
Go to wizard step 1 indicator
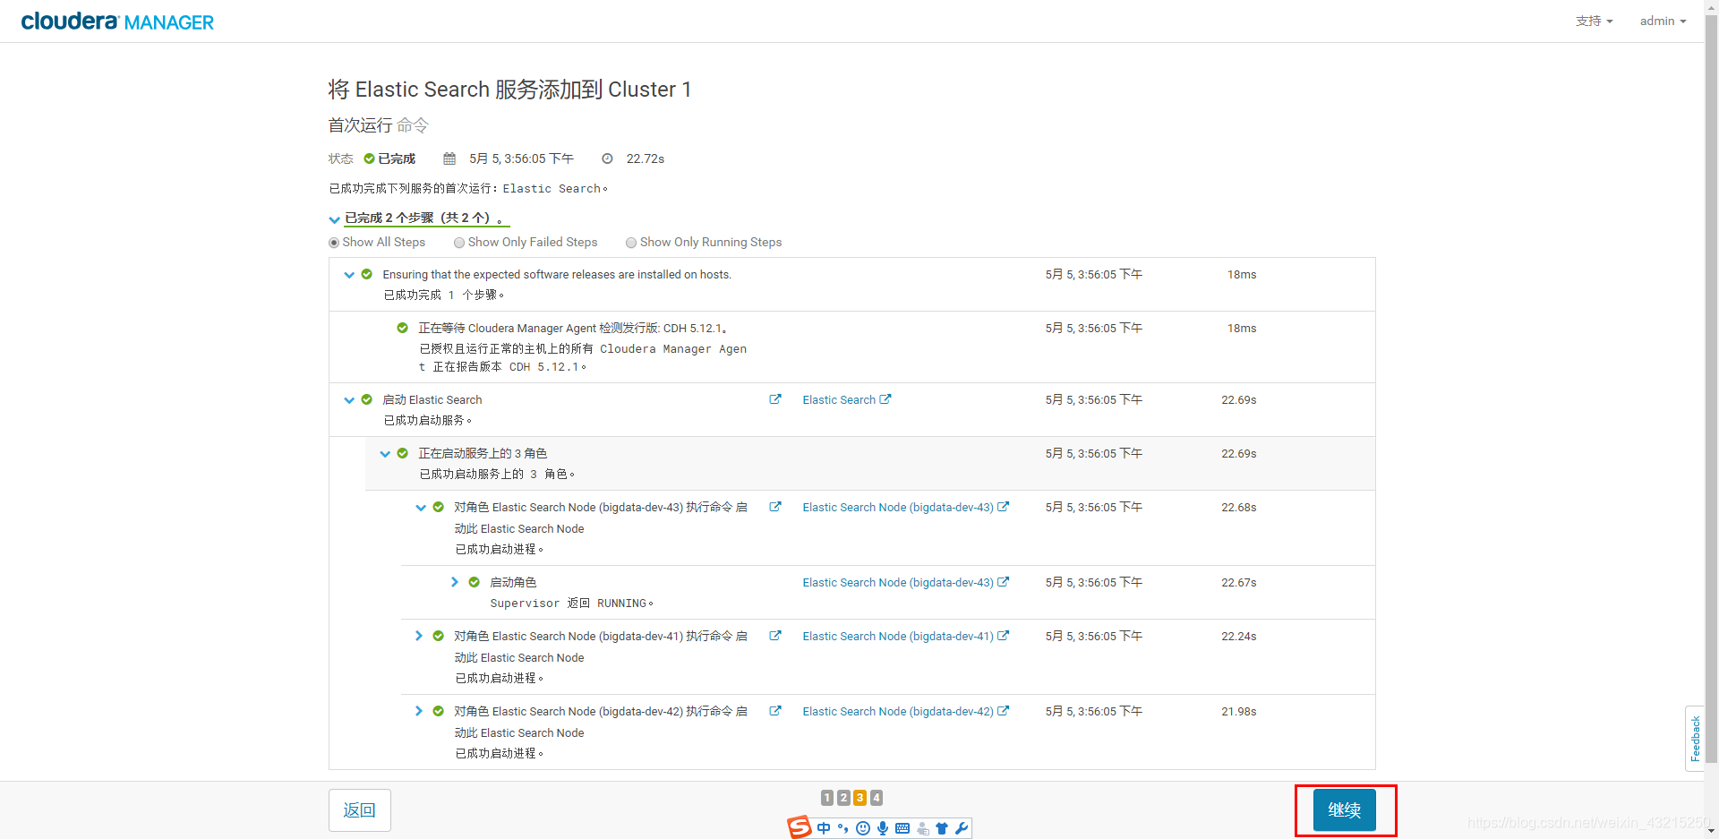coord(827,798)
